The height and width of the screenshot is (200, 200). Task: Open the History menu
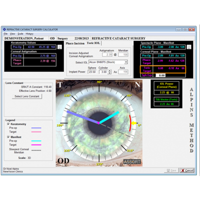pos(29,33)
